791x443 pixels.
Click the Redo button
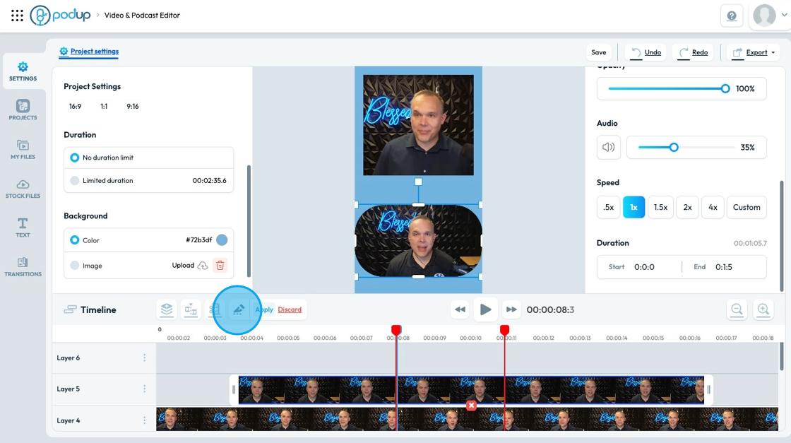click(693, 52)
